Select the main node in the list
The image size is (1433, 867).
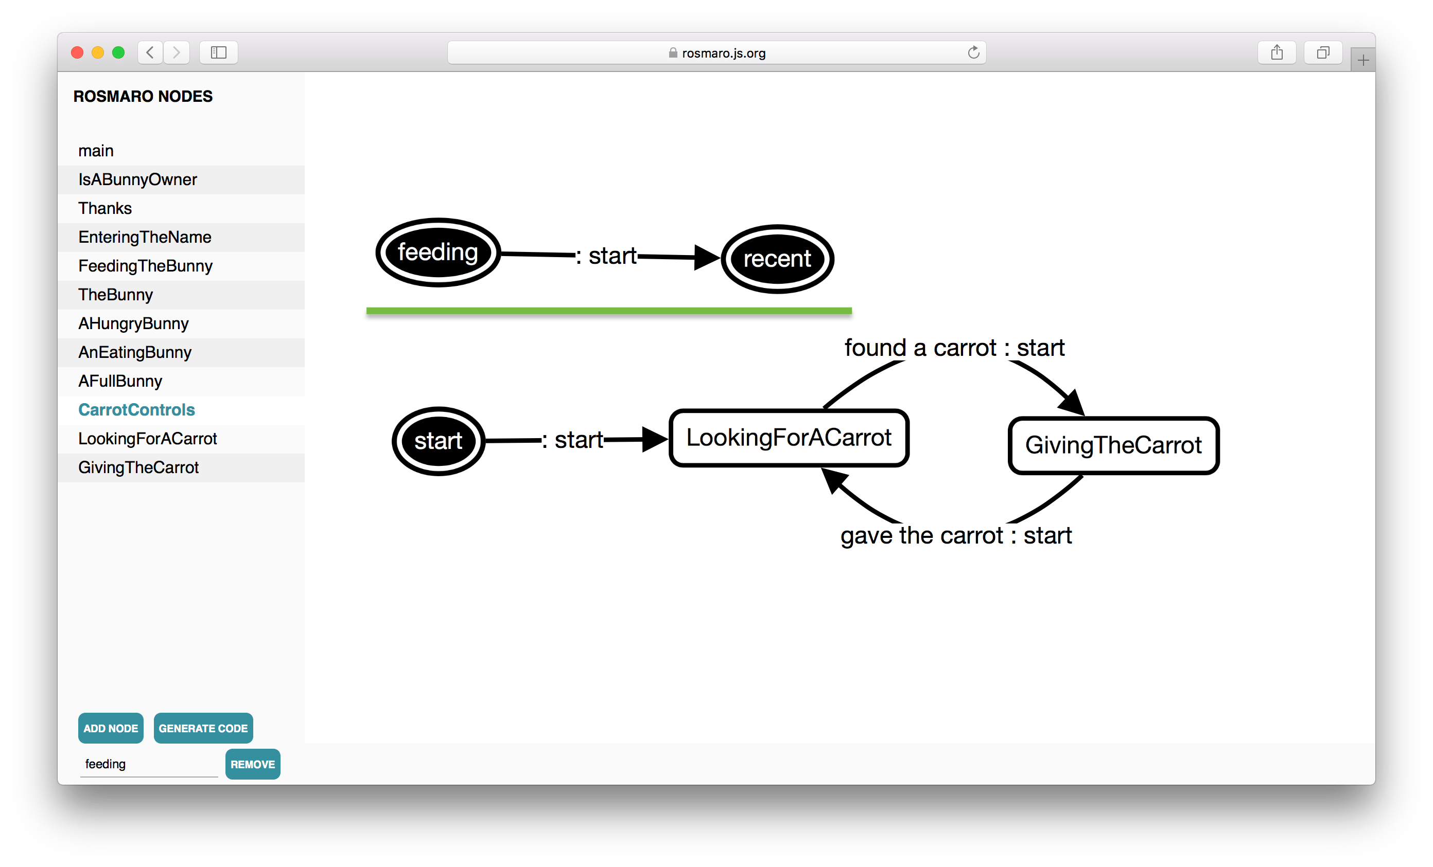(181, 151)
